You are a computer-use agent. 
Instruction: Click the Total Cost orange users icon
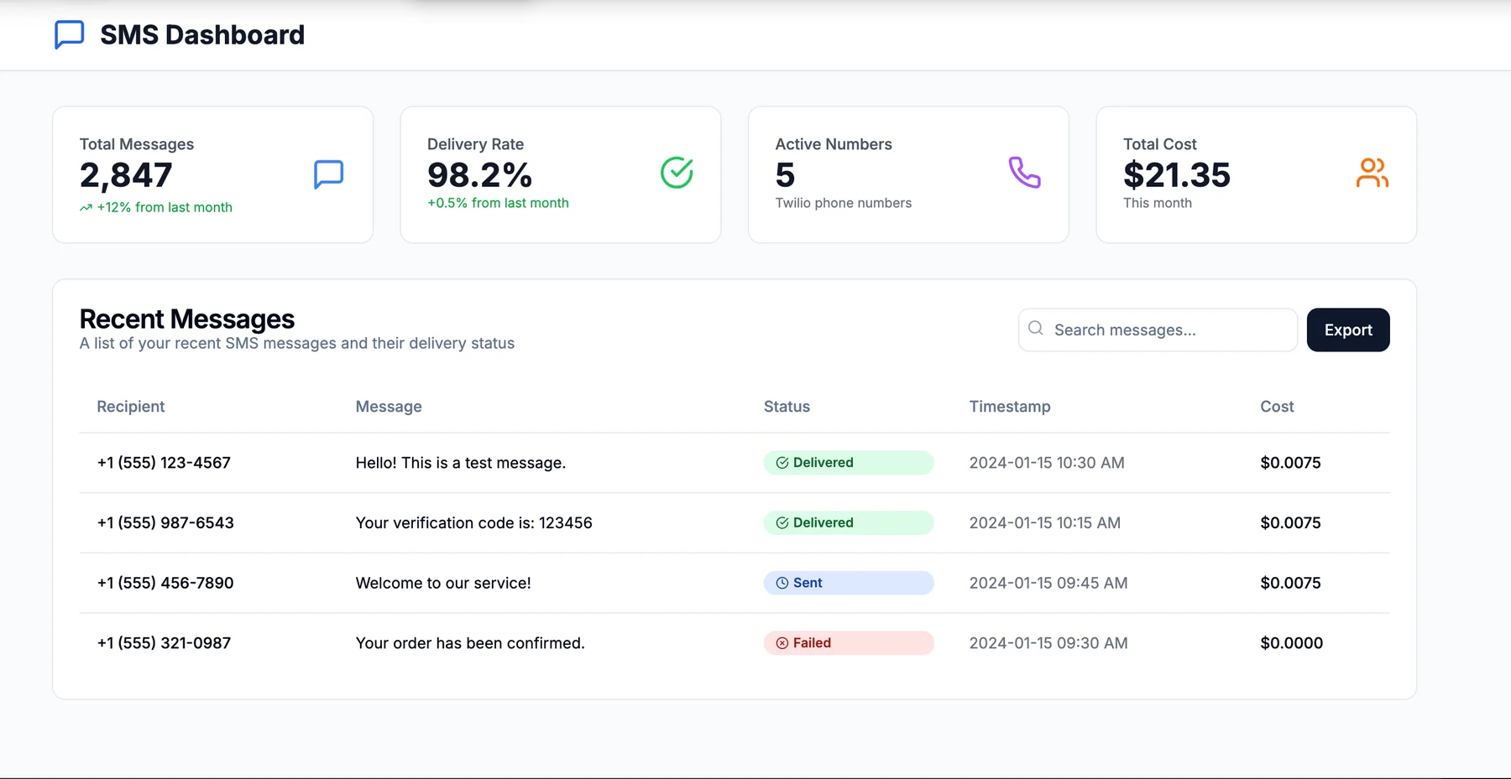tap(1372, 173)
